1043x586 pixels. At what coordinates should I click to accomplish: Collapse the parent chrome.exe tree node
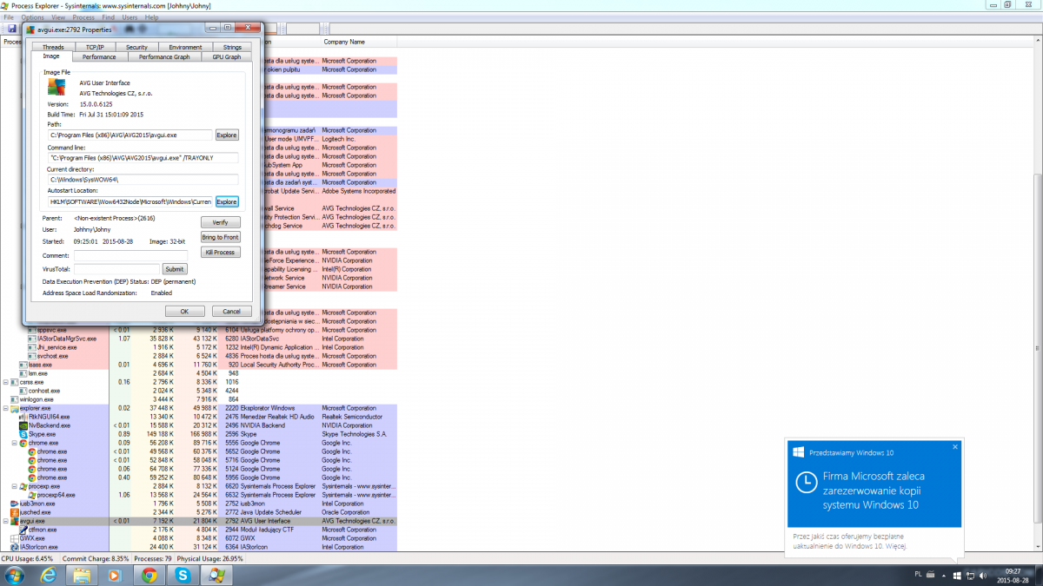tap(15, 443)
